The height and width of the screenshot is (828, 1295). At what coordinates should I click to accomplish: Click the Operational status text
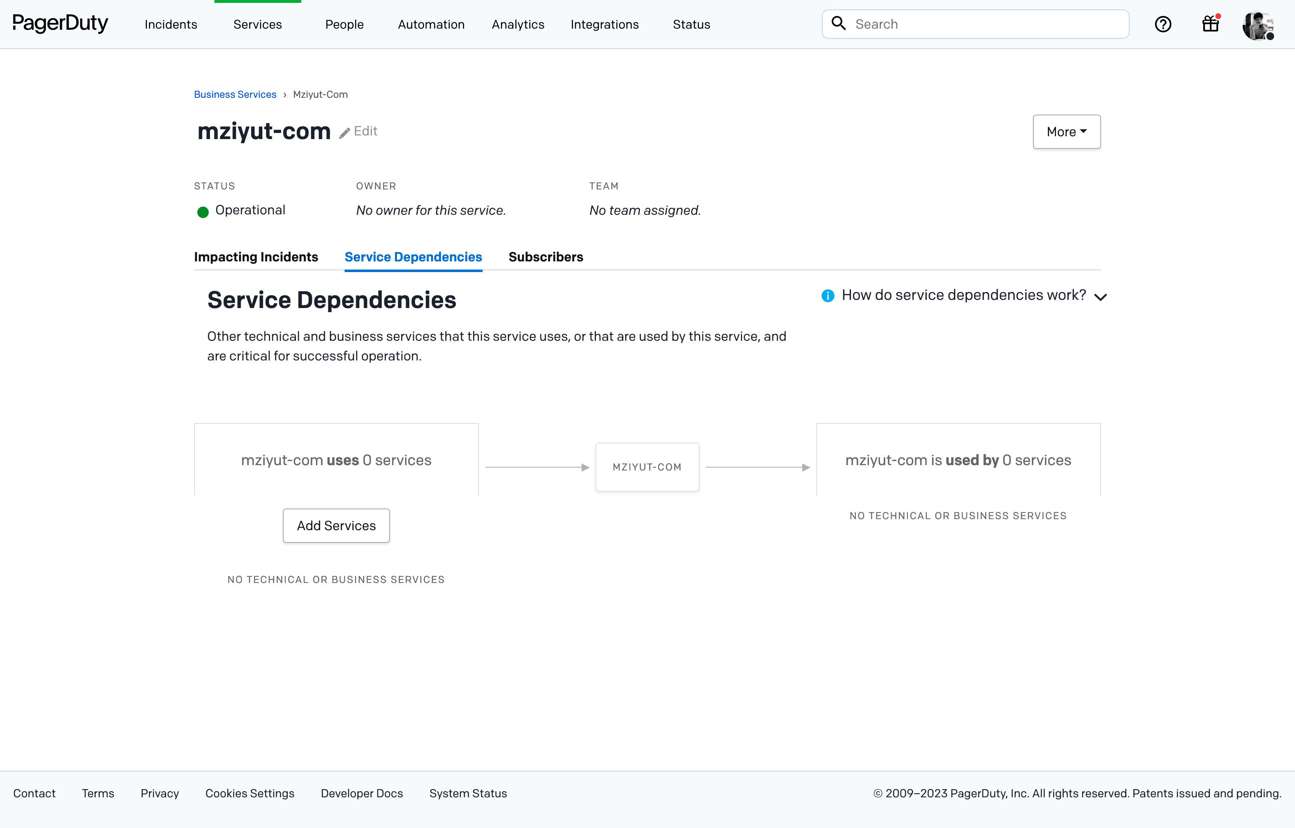[x=250, y=210]
